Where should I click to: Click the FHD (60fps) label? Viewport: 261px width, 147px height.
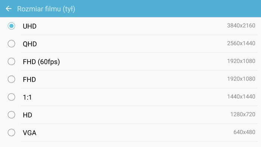(41, 62)
